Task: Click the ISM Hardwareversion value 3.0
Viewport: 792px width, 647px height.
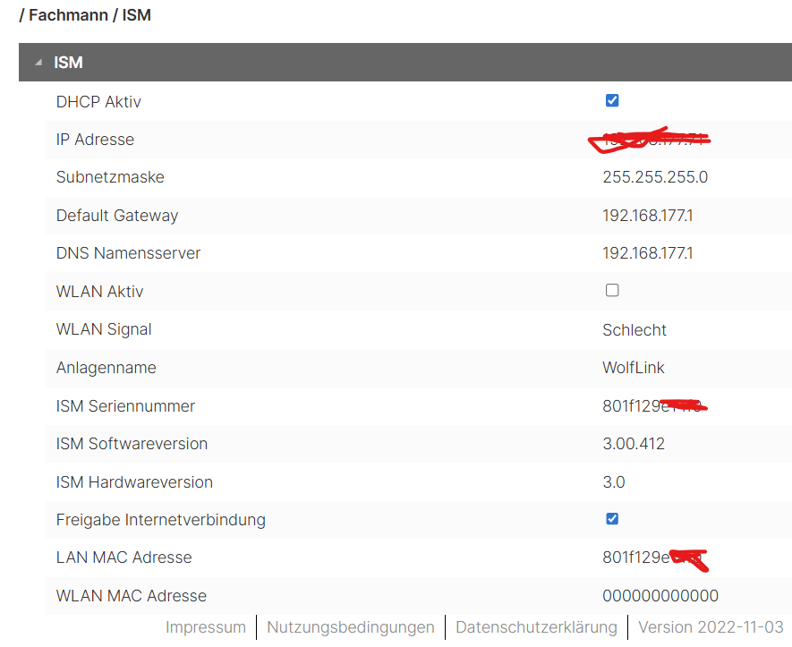Action: (x=614, y=482)
